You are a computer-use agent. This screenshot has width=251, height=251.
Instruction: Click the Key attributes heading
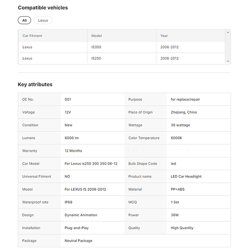pyautogui.click(x=35, y=84)
